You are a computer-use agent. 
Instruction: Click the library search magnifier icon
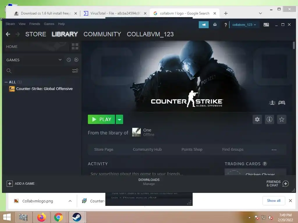click(9, 71)
